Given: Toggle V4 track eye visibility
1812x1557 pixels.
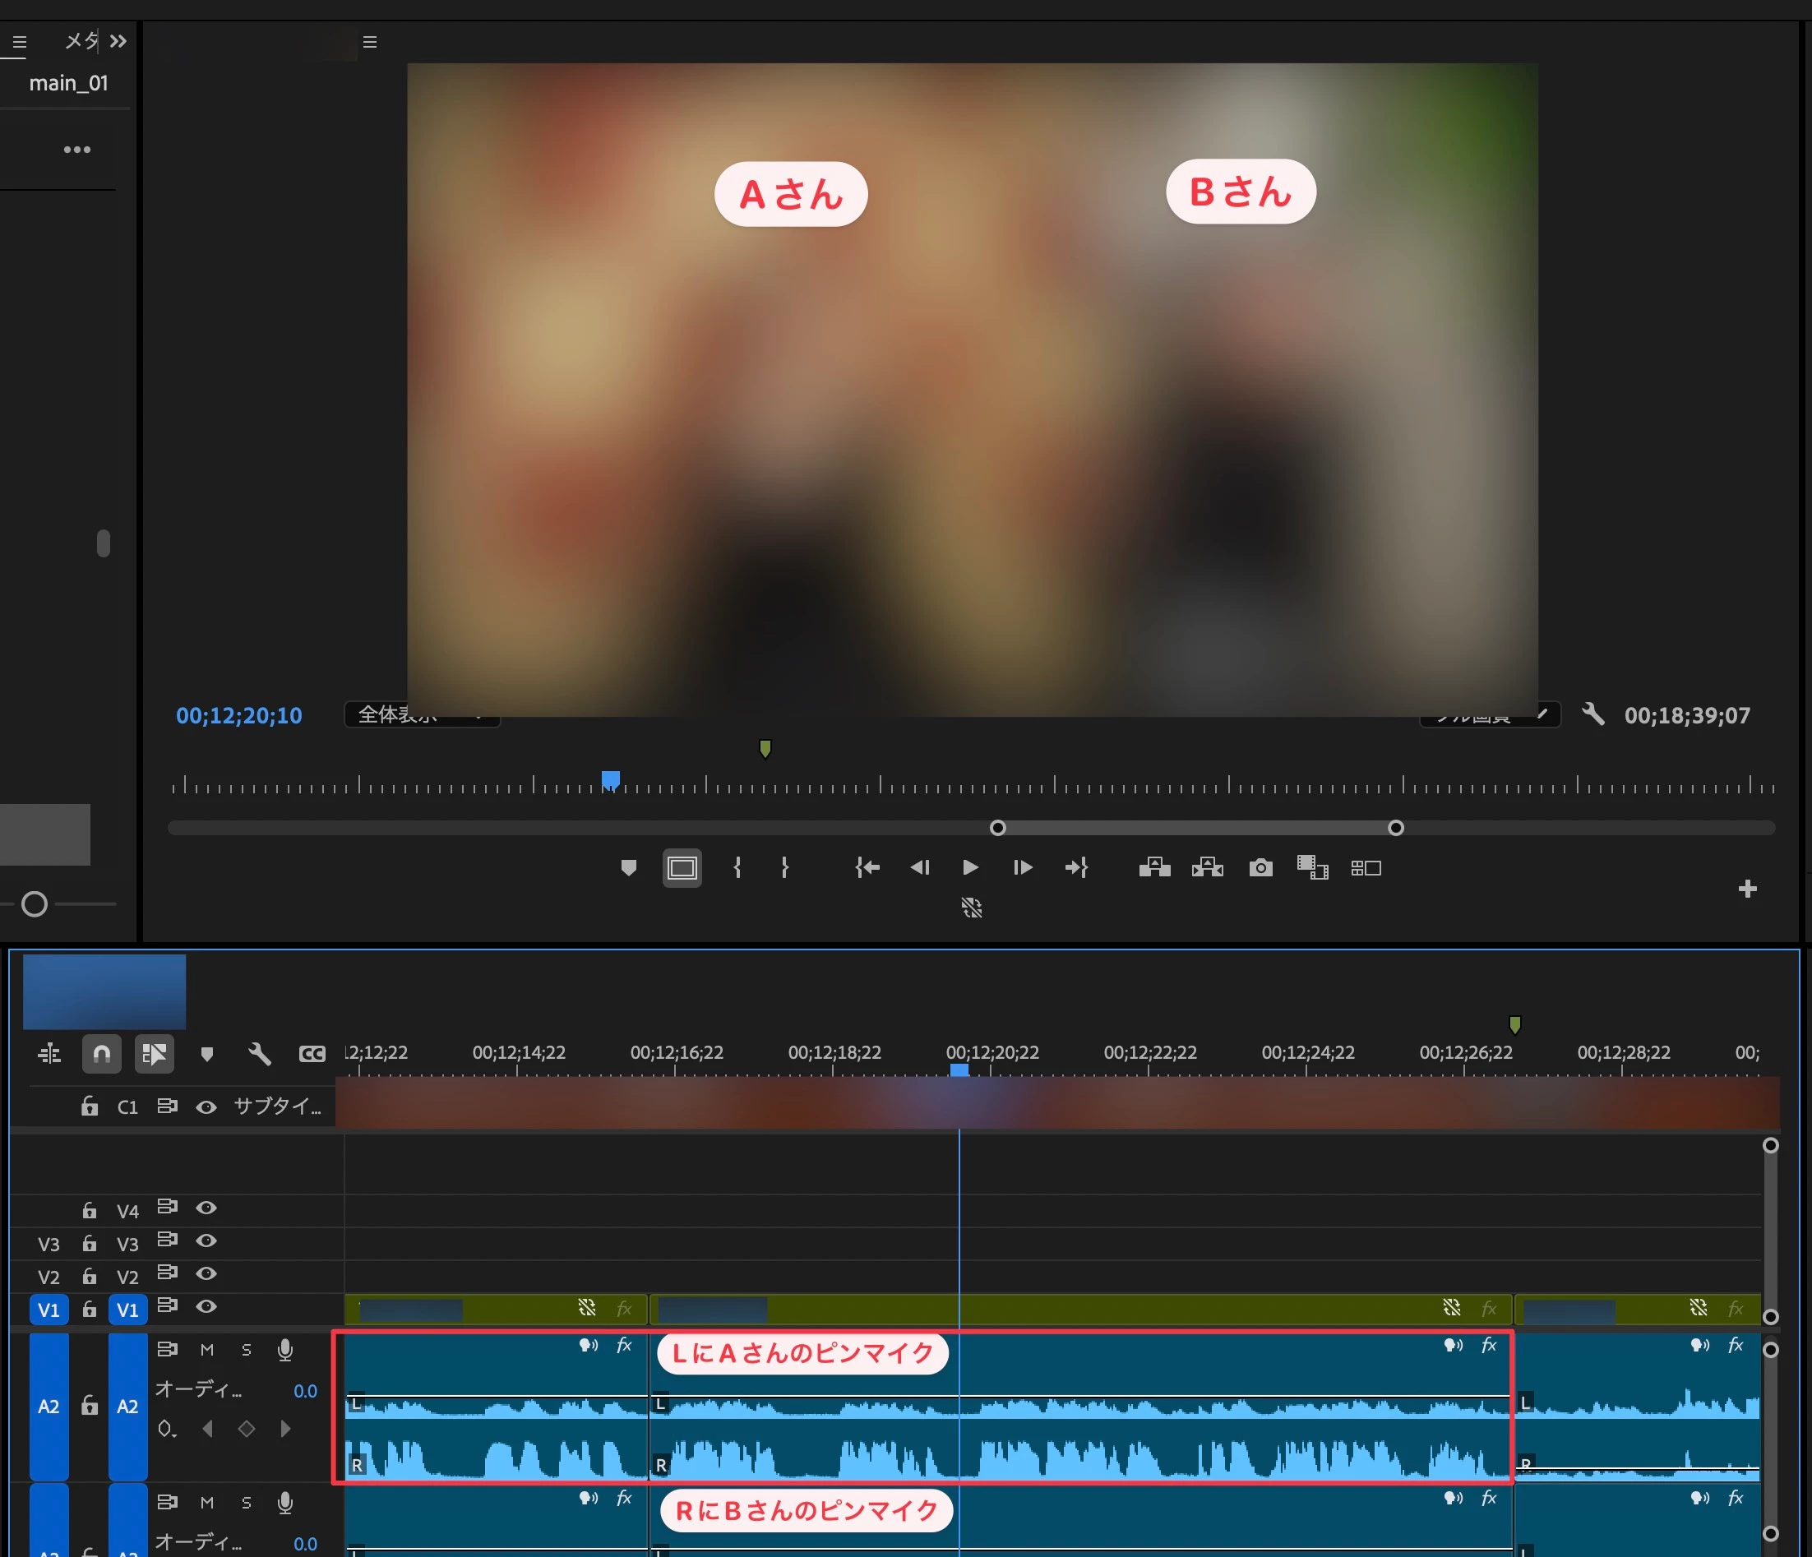Looking at the screenshot, I should (206, 1208).
